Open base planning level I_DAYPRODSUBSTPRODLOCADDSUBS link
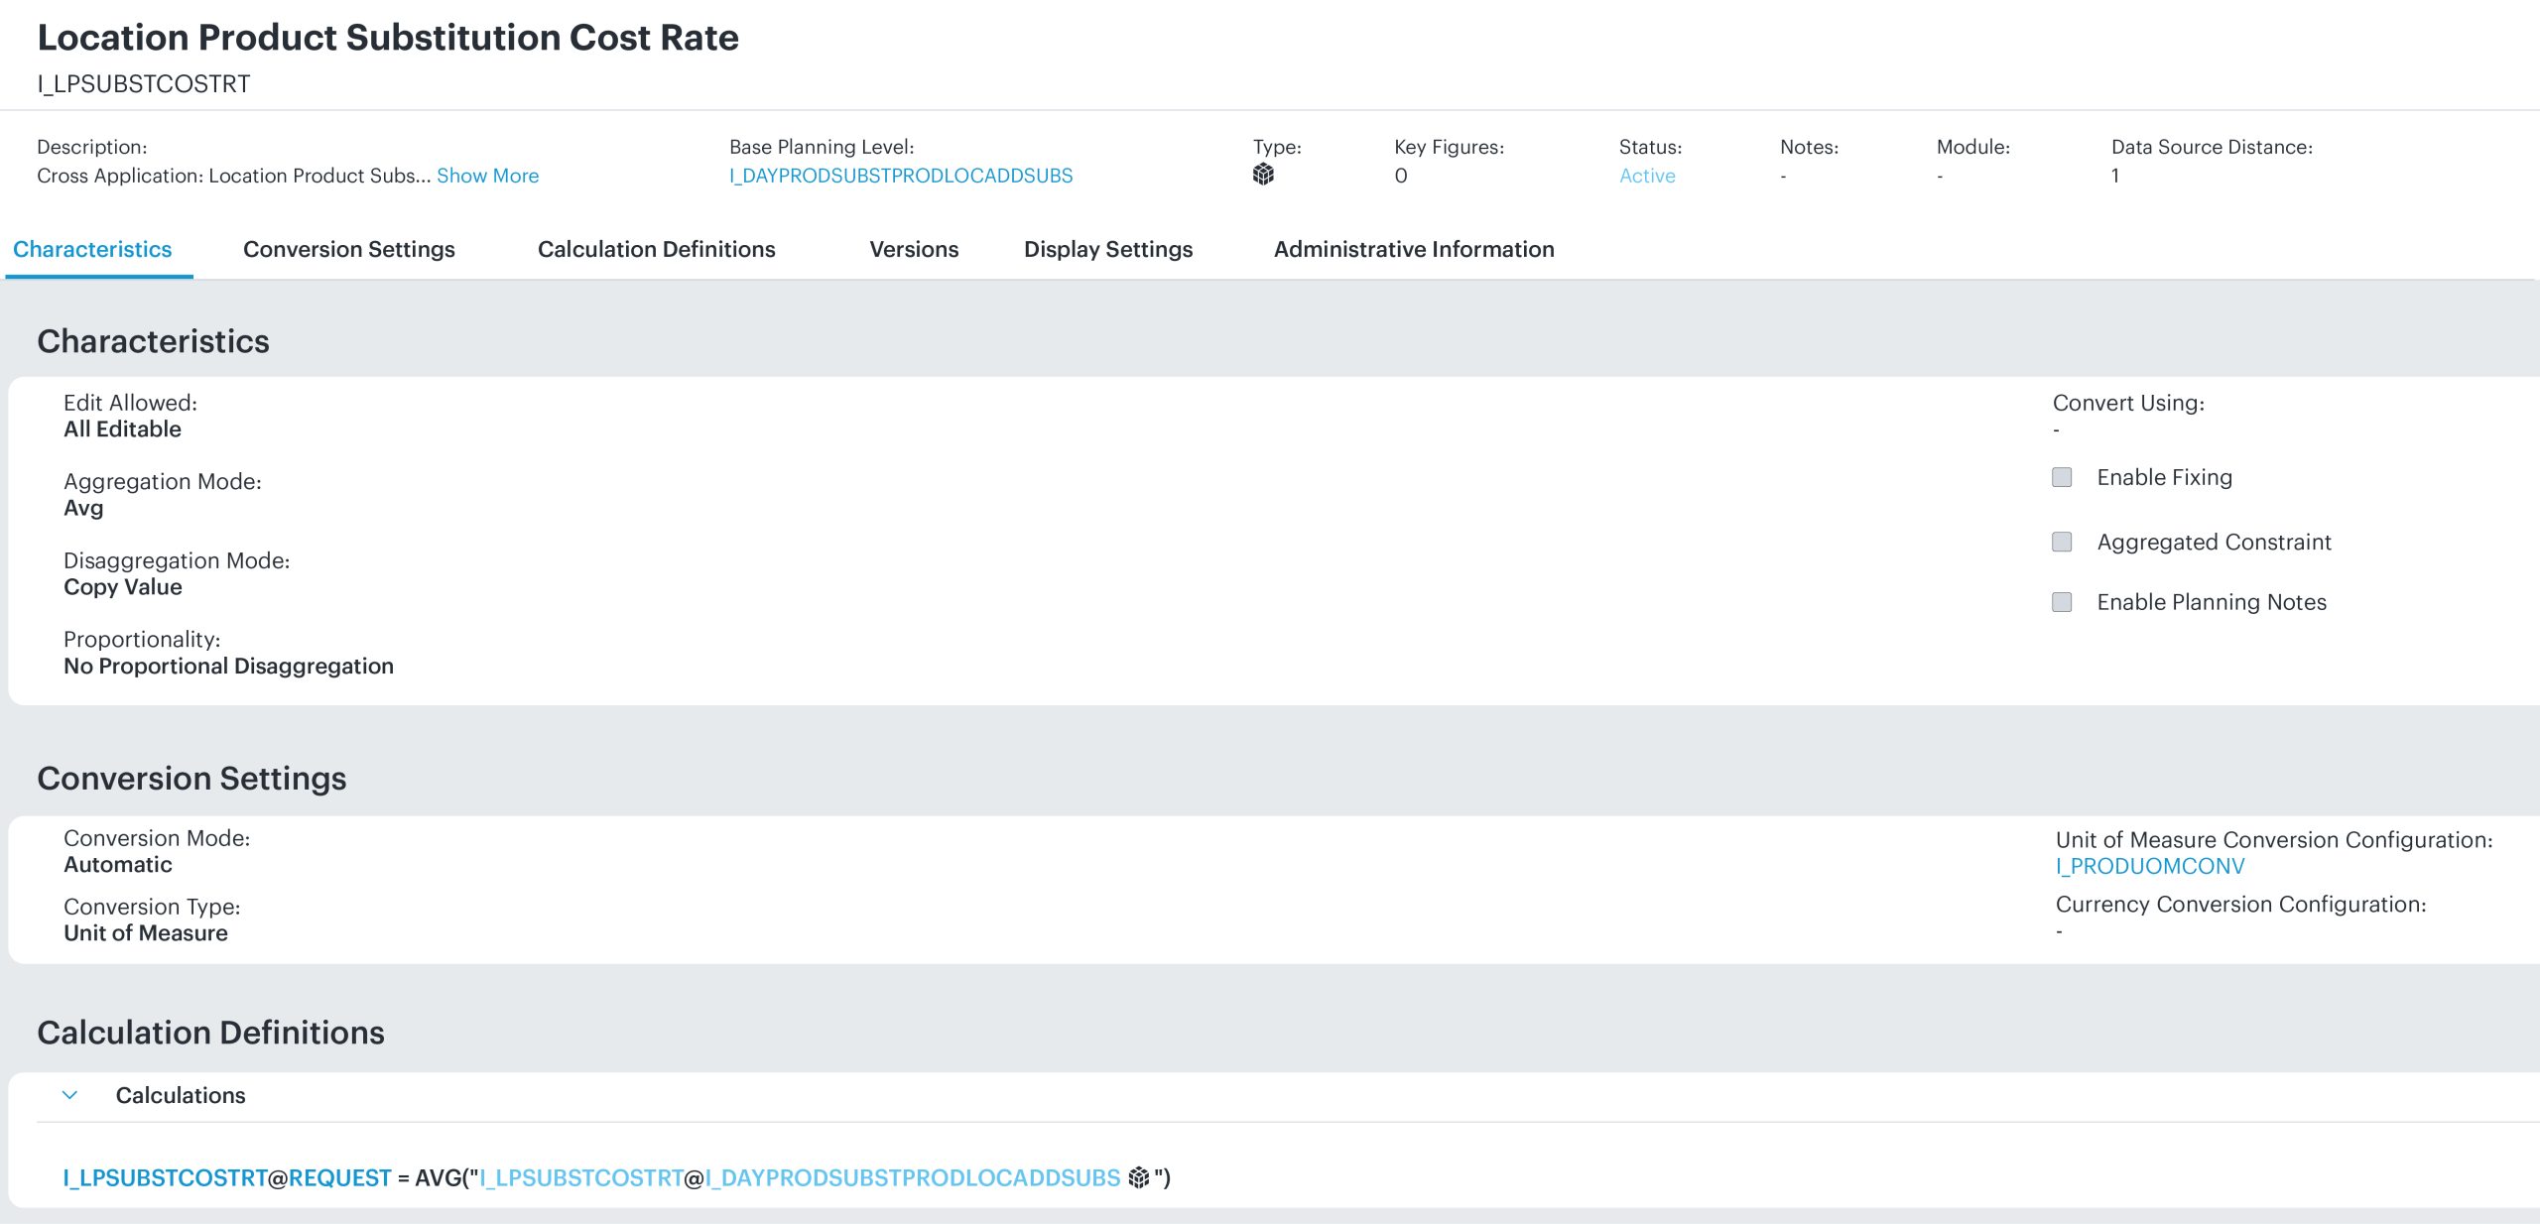Screen dimensions: 2540x1224 (x=900, y=176)
